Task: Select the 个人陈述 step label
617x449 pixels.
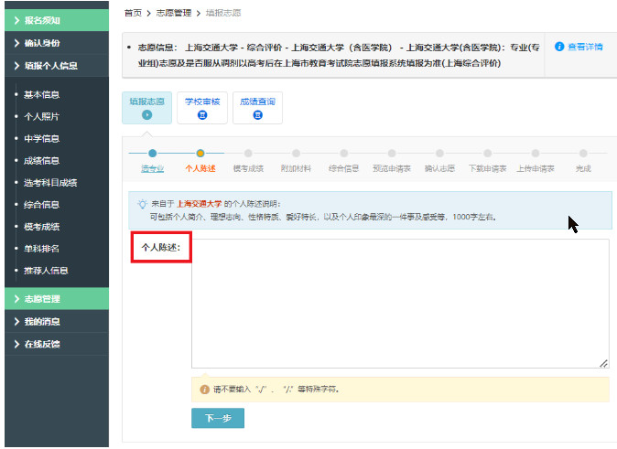Action: [x=200, y=168]
